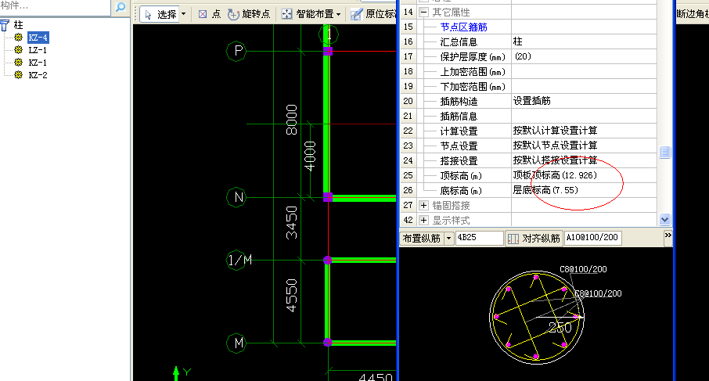The height and width of the screenshot is (381, 709).
Task: Click the 250 radius label in section
Action: pyautogui.click(x=560, y=328)
